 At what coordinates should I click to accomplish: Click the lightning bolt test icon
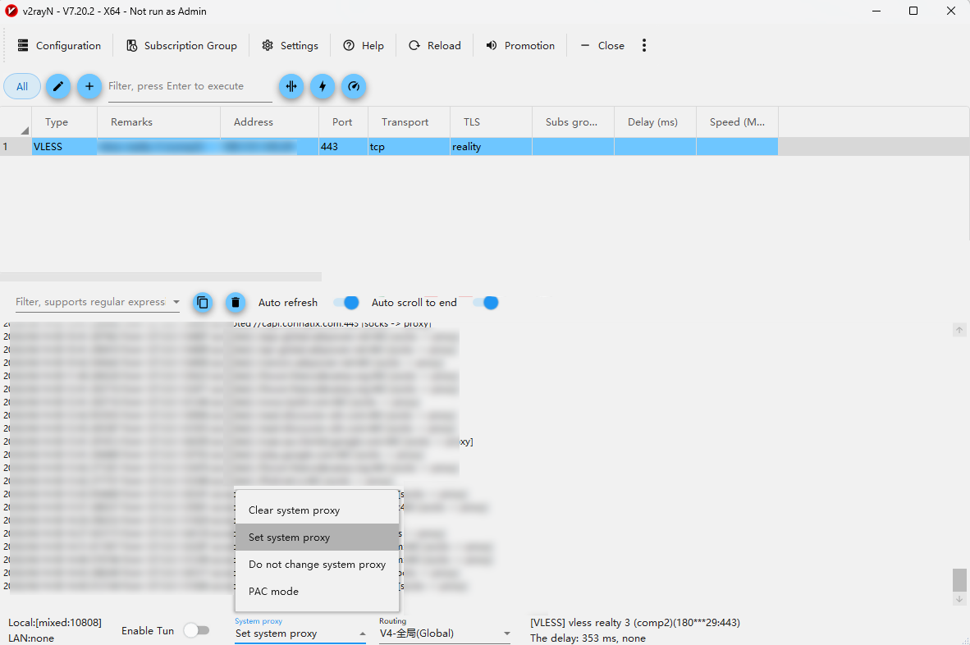point(323,87)
